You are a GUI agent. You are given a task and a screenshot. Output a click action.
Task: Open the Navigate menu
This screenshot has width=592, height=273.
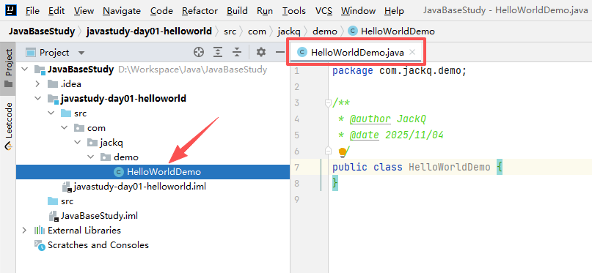(122, 11)
